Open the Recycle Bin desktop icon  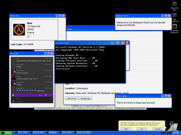pyautogui.click(x=175, y=6)
